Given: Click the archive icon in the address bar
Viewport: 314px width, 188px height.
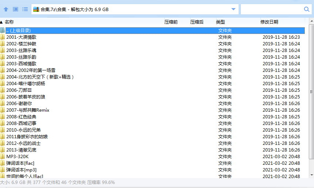Looking at the screenshot, I should tap(36, 9).
